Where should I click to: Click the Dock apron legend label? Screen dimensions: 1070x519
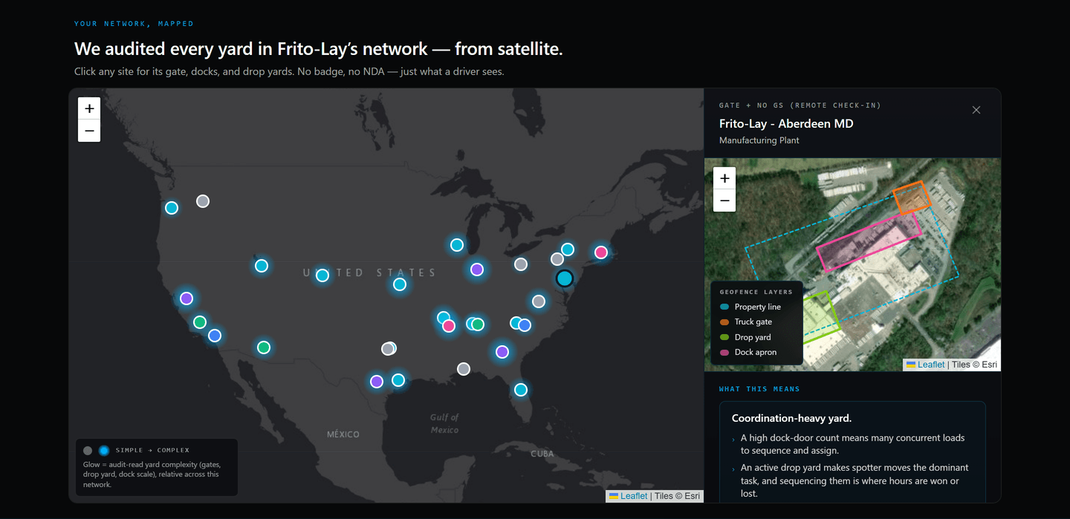coord(756,352)
